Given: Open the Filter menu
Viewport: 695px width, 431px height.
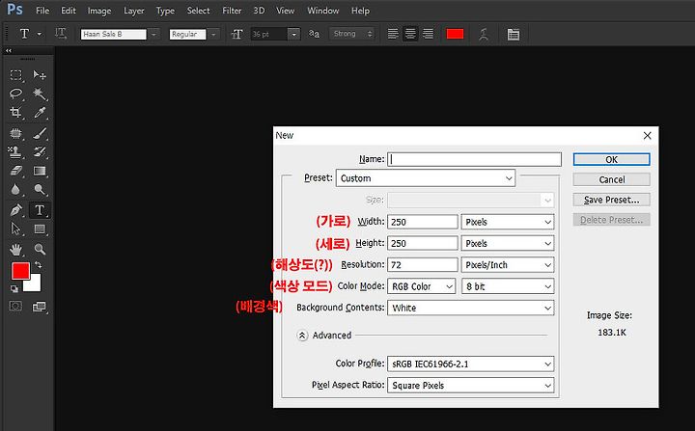Looking at the screenshot, I should point(232,11).
